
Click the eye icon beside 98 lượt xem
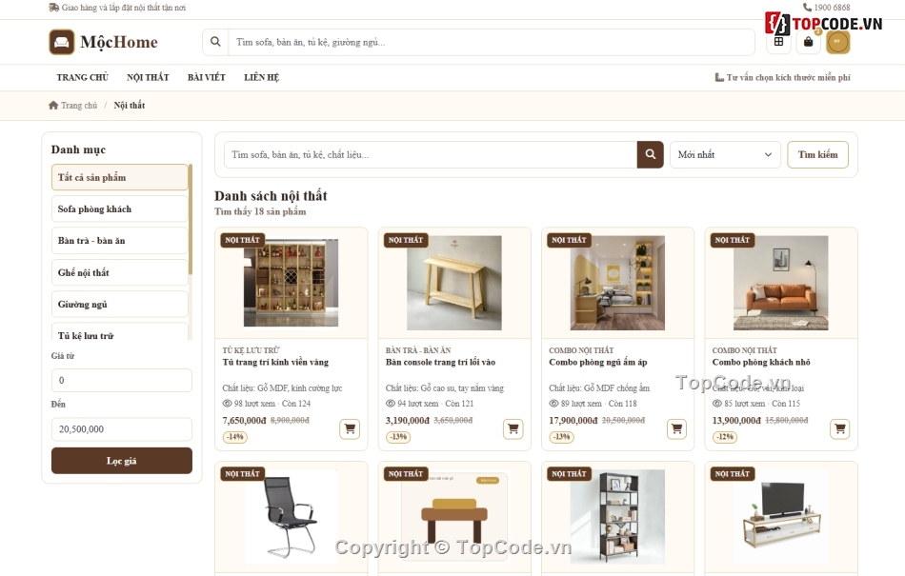(x=227, y=404)
